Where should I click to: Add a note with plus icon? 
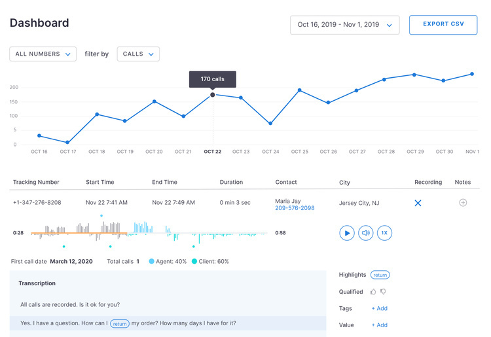463,203
